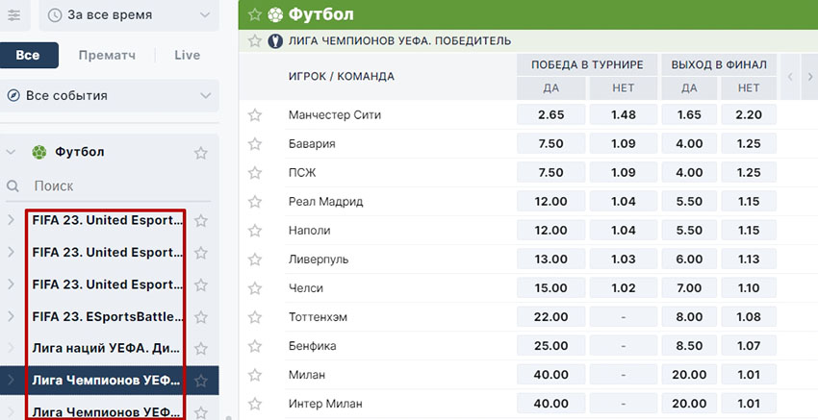The height and width of the screenshot is (420, 818).
Task: Select ПСЖ tournament win НЕТ 1.09
Action: [x=624, y=172]
